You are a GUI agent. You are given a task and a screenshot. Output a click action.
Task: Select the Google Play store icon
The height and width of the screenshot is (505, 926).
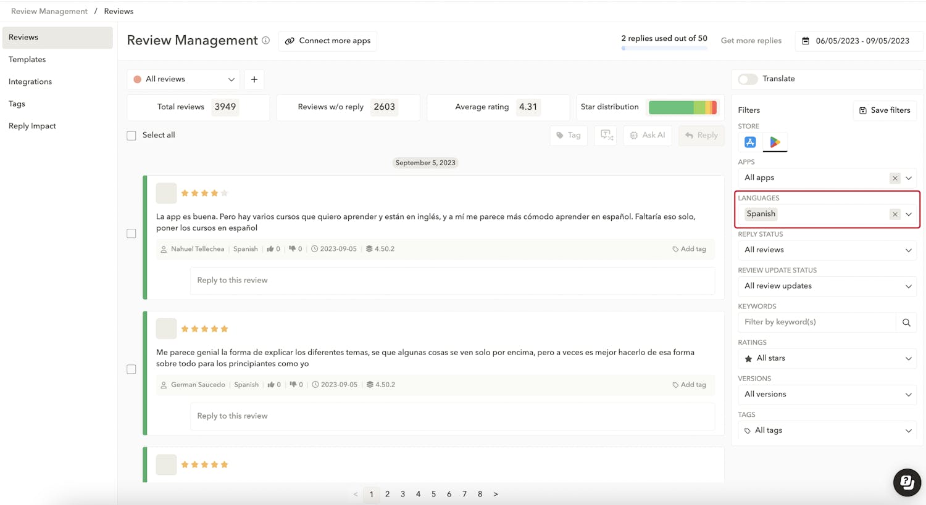point(775,142)
